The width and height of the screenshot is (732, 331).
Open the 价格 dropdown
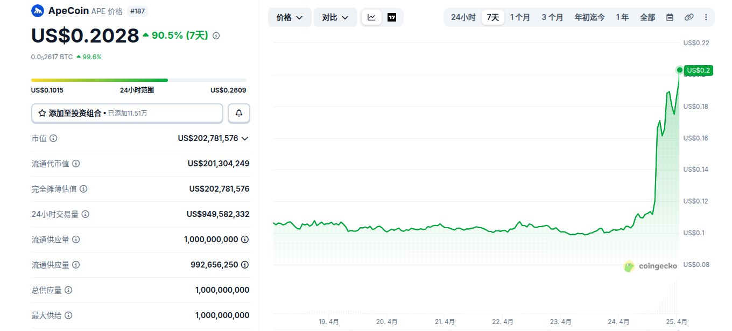click(x=290, y=17)
